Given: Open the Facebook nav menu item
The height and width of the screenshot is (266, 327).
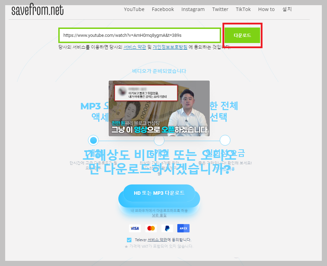Looking at the screenshot, I should coord(163,9).
